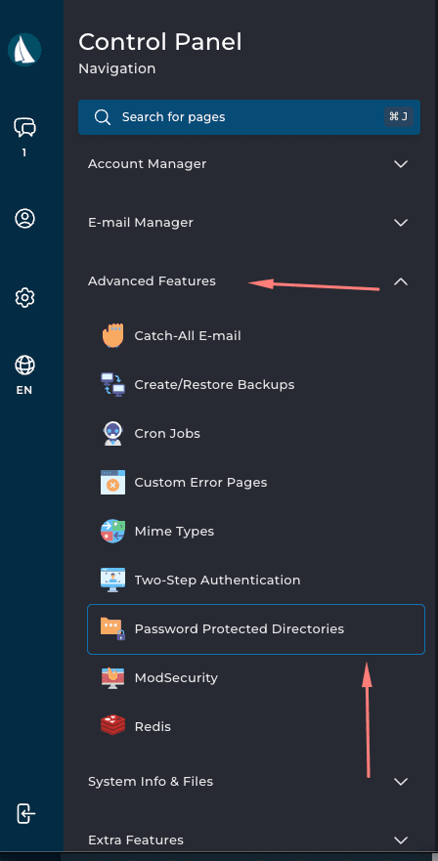Viewport: 438px width, 861px height.
Task: Click the sailboat logo icon
Action: pos(24,50)
